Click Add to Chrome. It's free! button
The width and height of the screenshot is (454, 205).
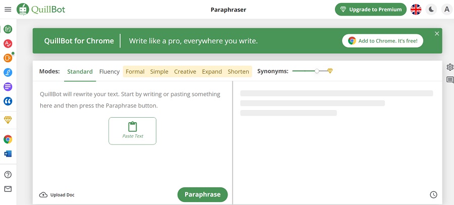click(382, 41)
